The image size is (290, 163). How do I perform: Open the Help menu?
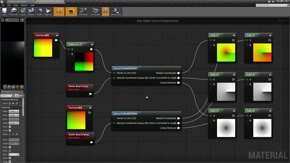pyautogui.click(x=32, y=5)
